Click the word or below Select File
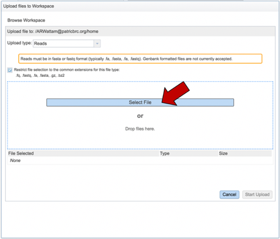 coord(140,116)
